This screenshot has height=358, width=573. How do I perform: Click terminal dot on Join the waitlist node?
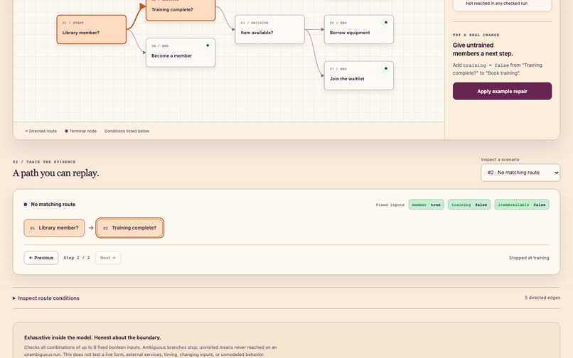tap(386, 68)
